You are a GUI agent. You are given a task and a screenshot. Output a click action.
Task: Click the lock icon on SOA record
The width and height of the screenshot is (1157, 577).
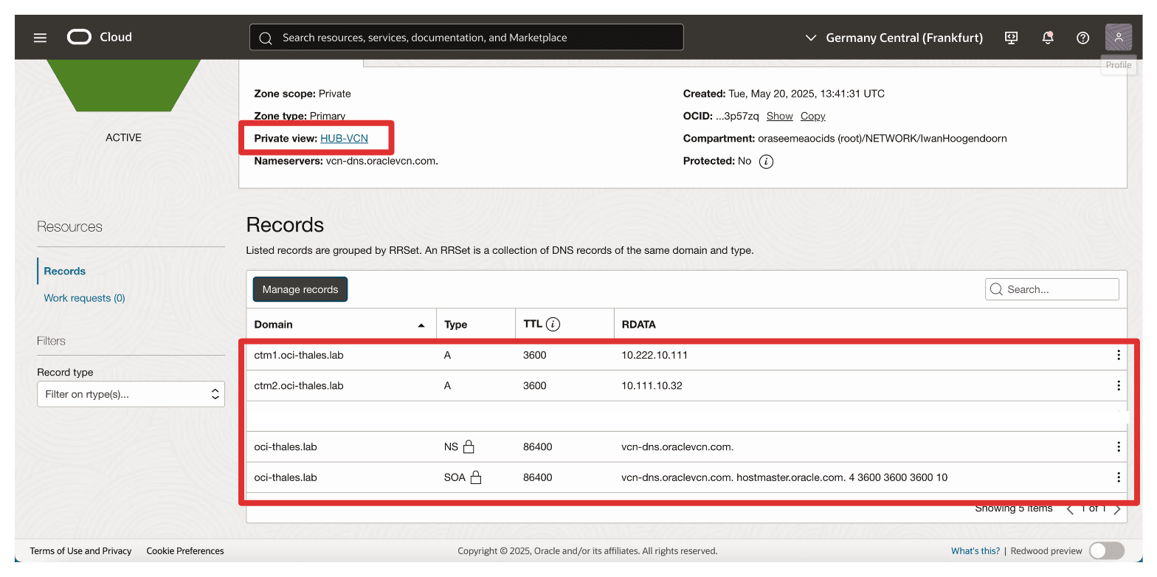click(476, 477)
